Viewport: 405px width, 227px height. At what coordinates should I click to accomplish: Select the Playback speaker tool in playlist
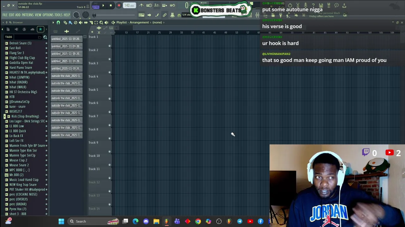[106, 22]
